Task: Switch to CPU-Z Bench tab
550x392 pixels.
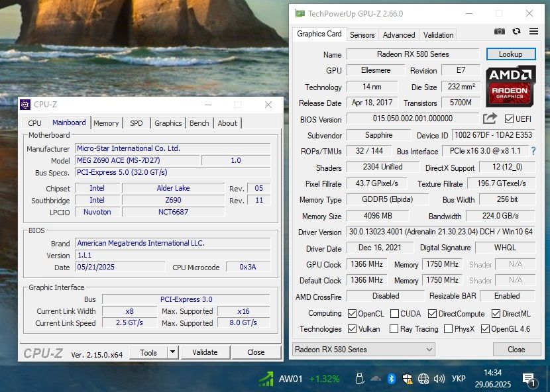Action: pyautogui.click(x=199, y=123)
